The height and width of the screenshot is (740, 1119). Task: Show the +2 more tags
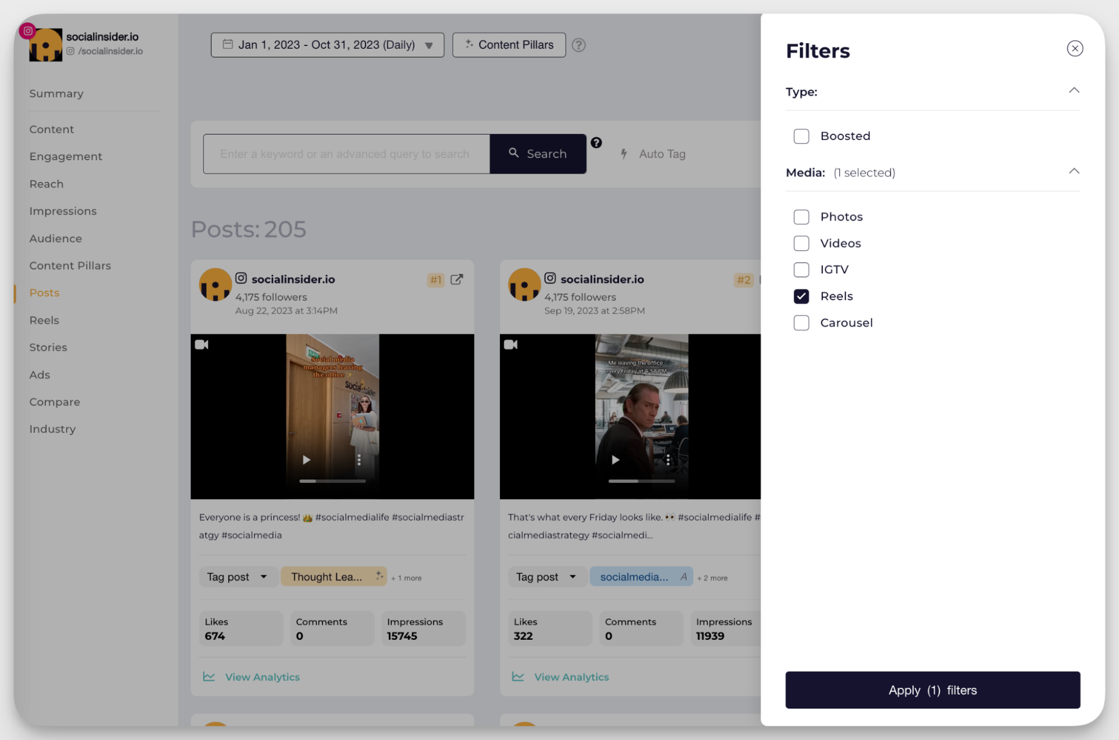713,578
